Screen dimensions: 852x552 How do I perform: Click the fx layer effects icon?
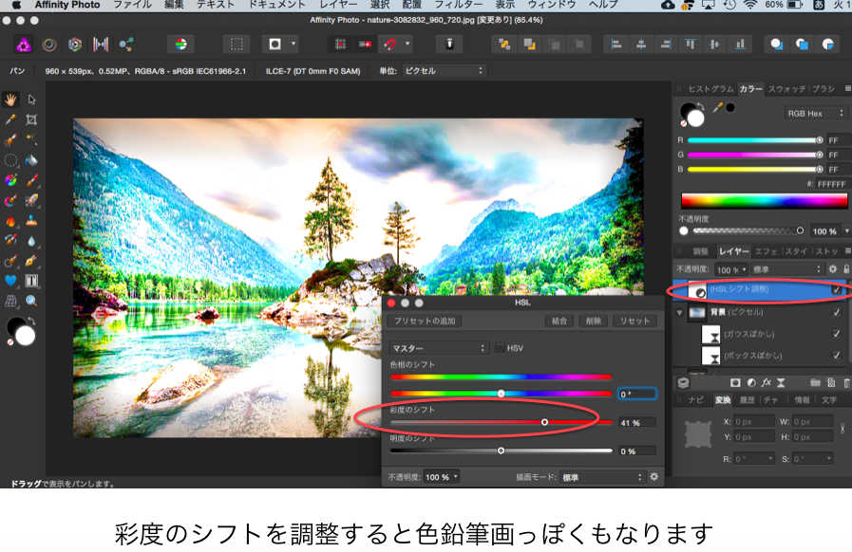[767, 381]
